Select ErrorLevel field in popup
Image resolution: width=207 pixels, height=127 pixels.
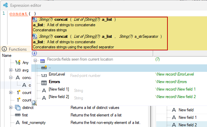57,74
